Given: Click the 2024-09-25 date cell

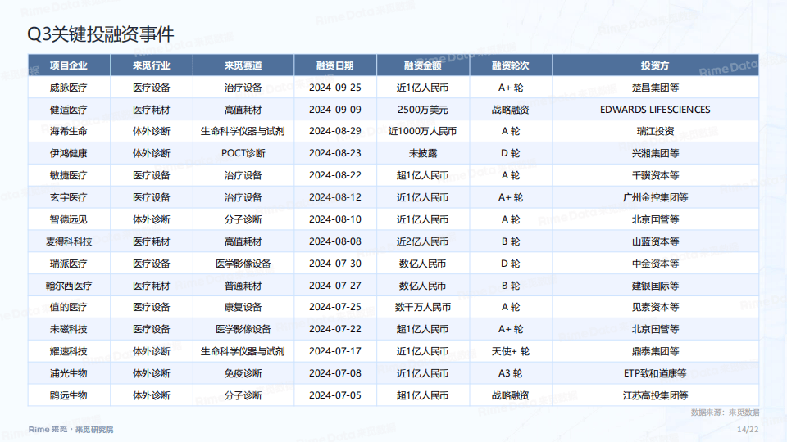Looking at the screenshot, I should click(x=335, y=88).
